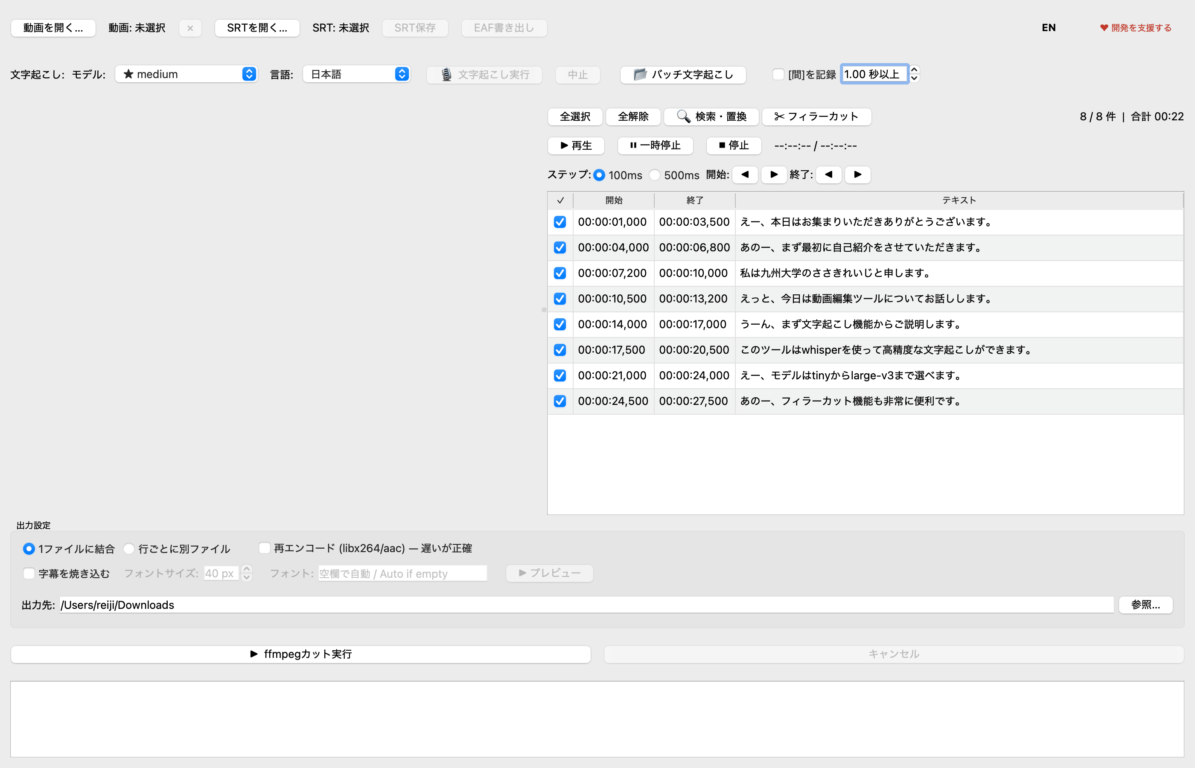Click the font size stepper arrows
This screenshot has height=768, width=1195.
click(x=246, y=573)
